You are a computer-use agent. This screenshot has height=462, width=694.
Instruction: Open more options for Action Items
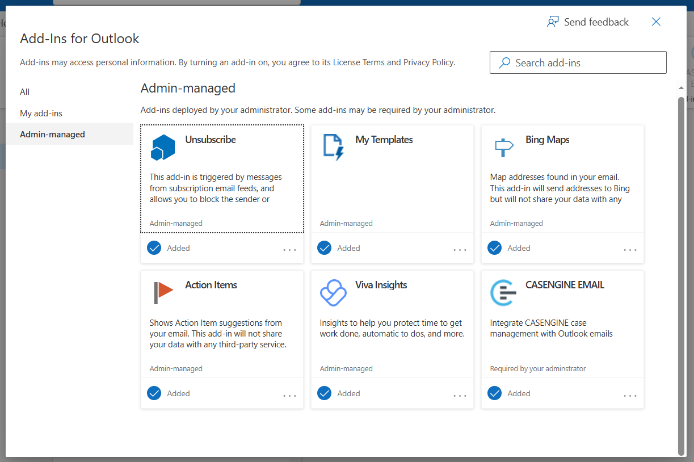[x=290, y=396]
